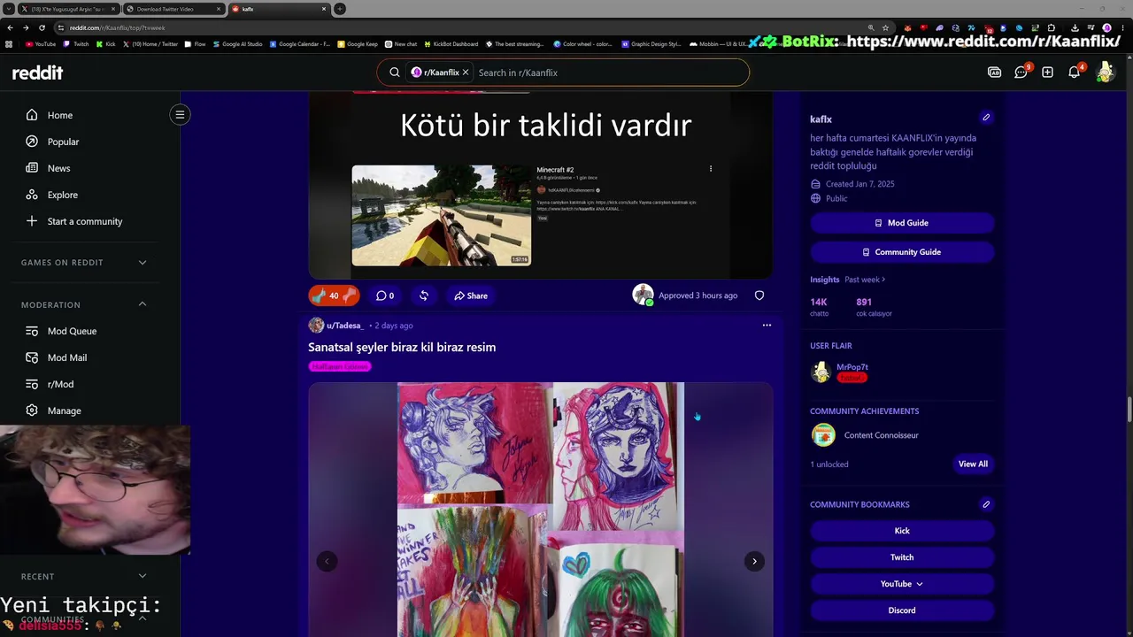Switch to the first X browser tab
Viewport: 1133px width, 637px height.
pos(67,9)
